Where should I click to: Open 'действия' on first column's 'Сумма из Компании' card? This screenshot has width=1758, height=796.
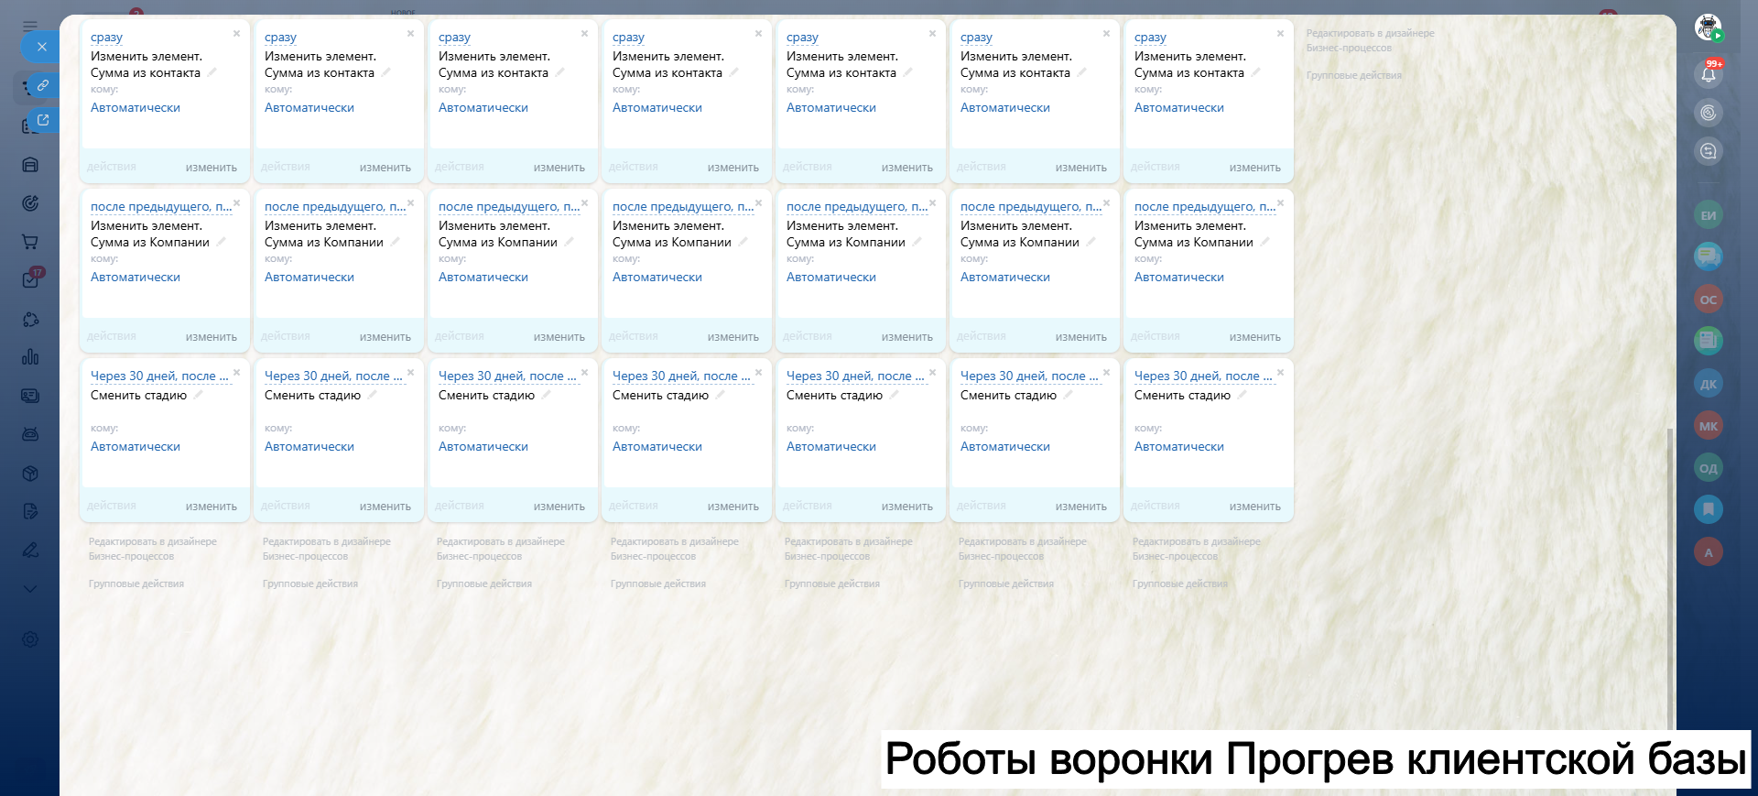click(112, 336)
